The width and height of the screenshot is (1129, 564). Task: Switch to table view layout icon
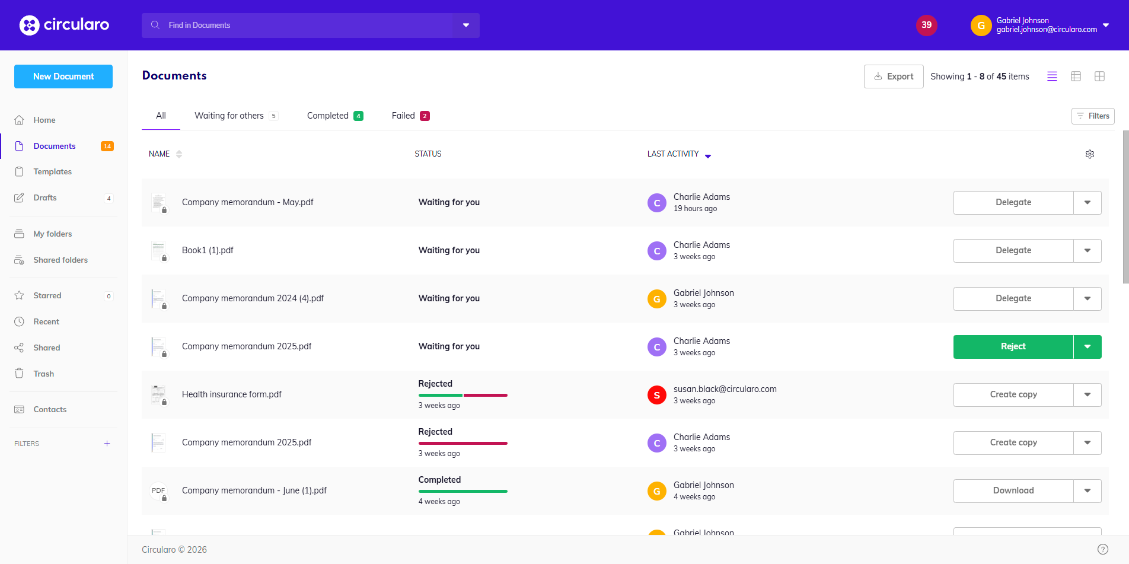(1076, 77)
